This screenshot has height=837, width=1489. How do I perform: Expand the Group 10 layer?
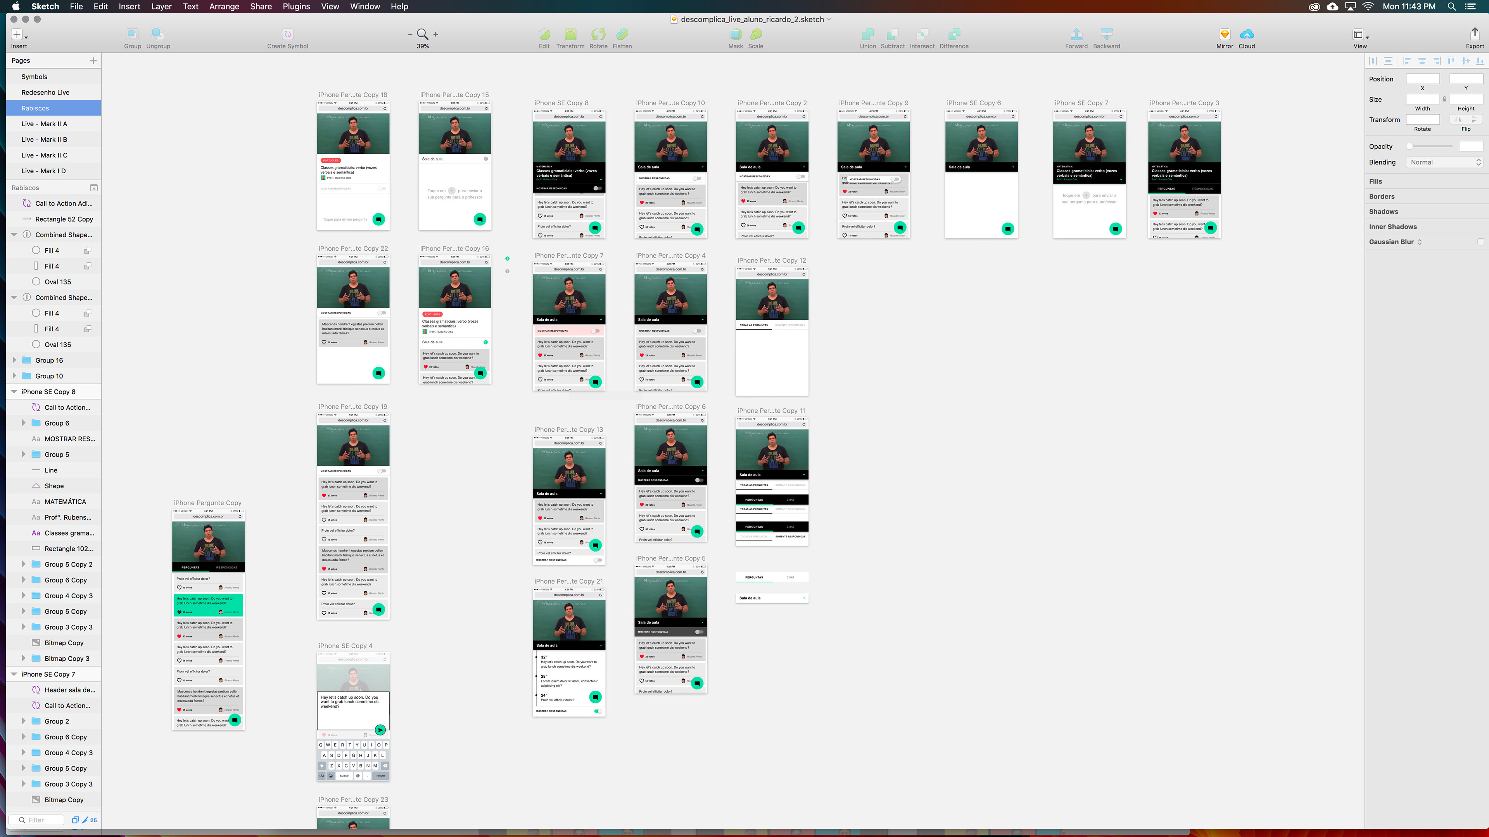click(14, 376)
